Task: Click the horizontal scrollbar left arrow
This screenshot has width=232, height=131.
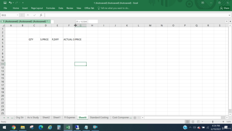Action: (142, 118)
